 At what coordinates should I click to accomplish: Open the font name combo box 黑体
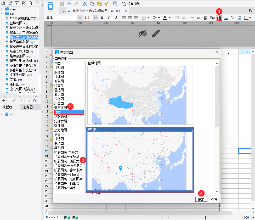click(64, 18)
